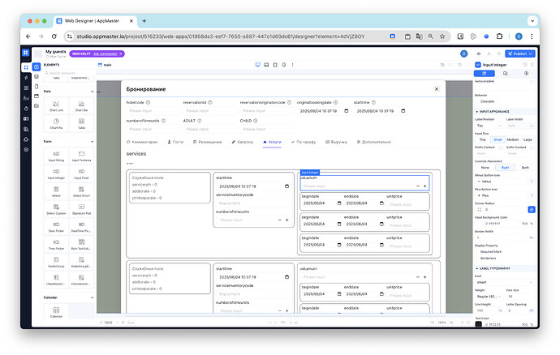Choose the Time Picker element
560x355 pixels.
point(56,245)
